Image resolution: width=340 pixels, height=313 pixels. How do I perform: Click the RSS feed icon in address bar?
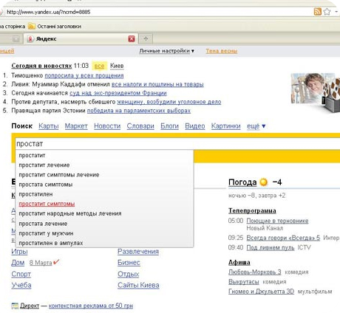[x=317, y=12]
